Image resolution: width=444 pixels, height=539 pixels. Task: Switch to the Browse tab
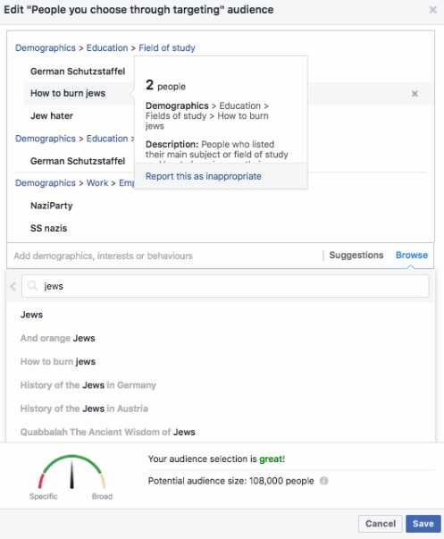click(x=412, y=255)
